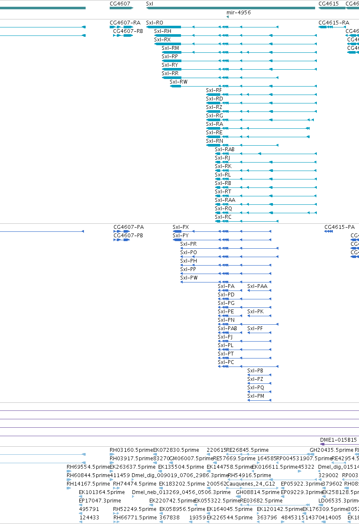359x524 pixels.
Task: Click the CG4607-RA transcript label
Action: (125, 23)
